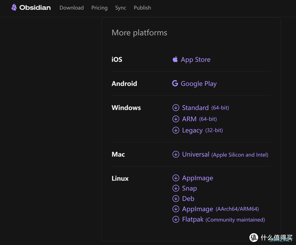Viewport: 296px width, 245px height.
Task: Click the 'Mac' platform label
Action: (118, 154)
